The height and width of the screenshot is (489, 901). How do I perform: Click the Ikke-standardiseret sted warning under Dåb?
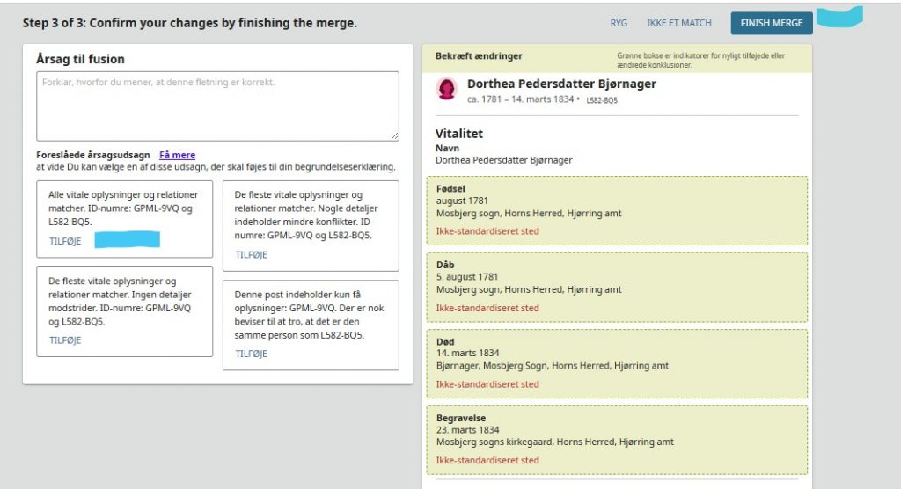point(487,308)
